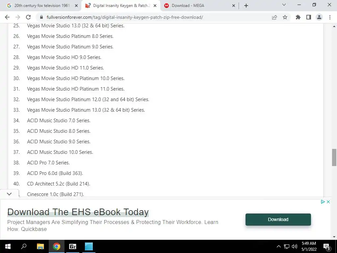Open 'Download The EHS eBook Today' headline

click(78, 212)
